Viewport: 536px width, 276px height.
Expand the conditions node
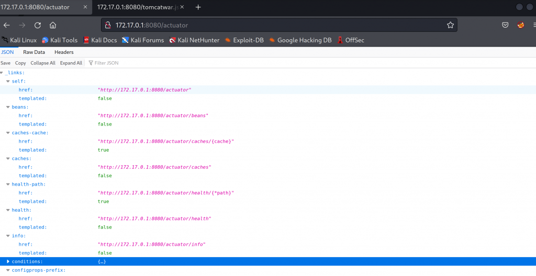[8, 261]
